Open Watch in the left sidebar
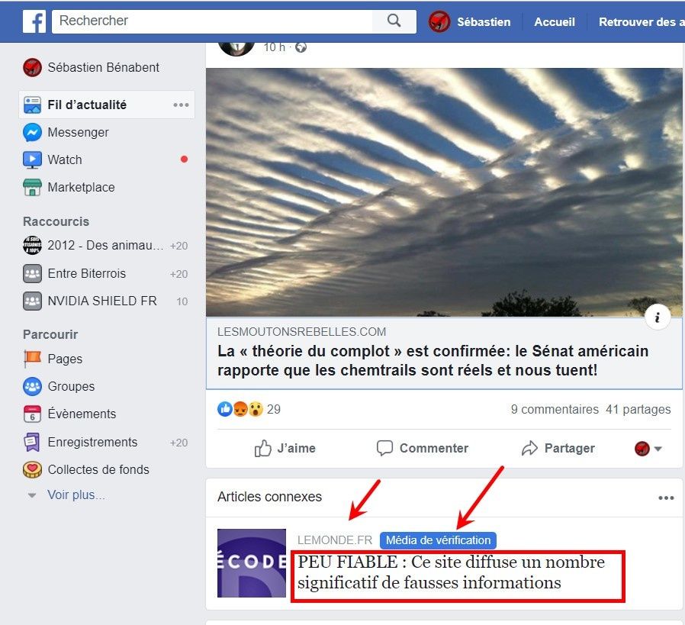This screenshot has width=685, height=625. [x=53, y=159]
